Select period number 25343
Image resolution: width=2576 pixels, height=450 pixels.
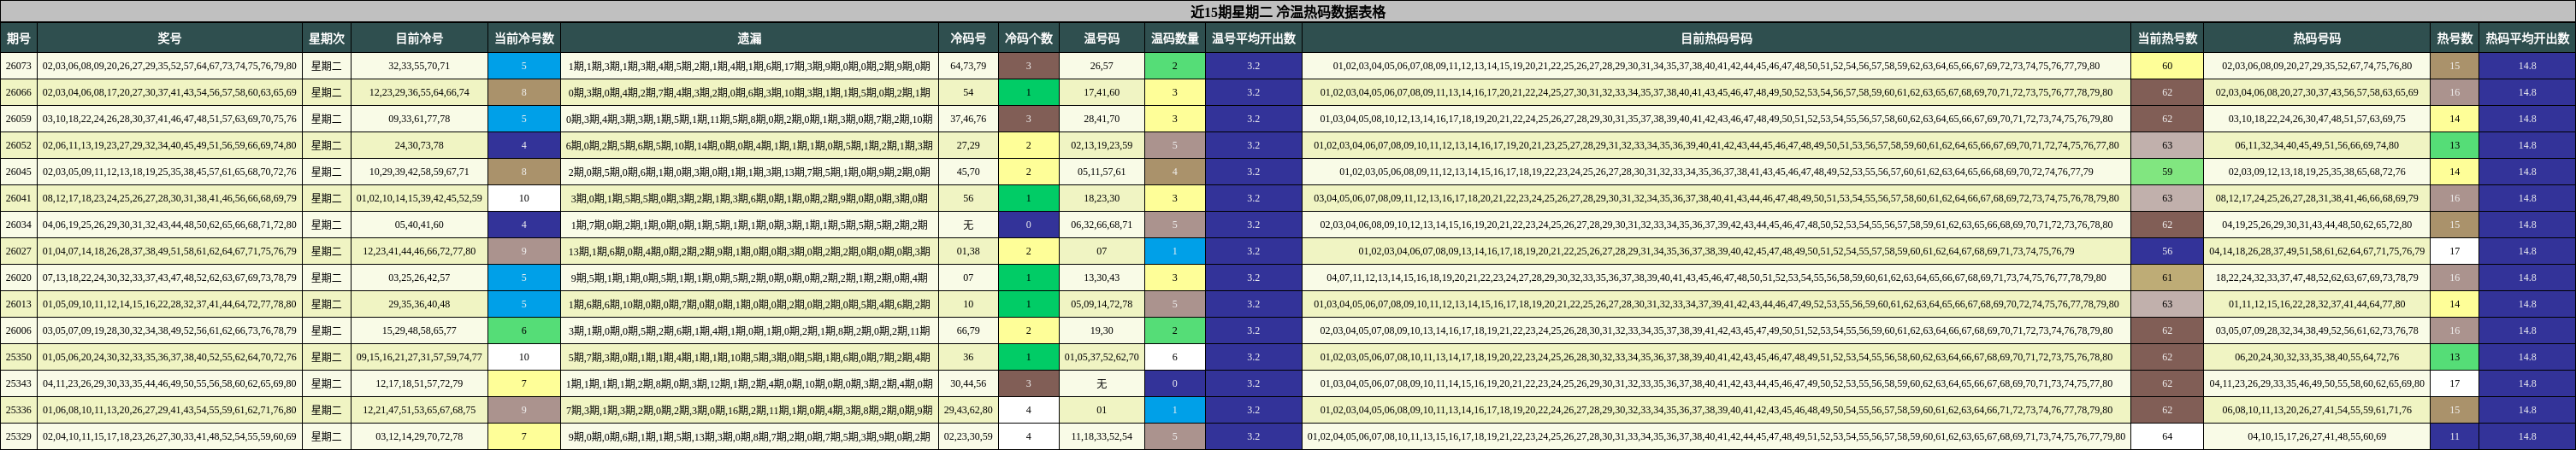tap(19, 383)
